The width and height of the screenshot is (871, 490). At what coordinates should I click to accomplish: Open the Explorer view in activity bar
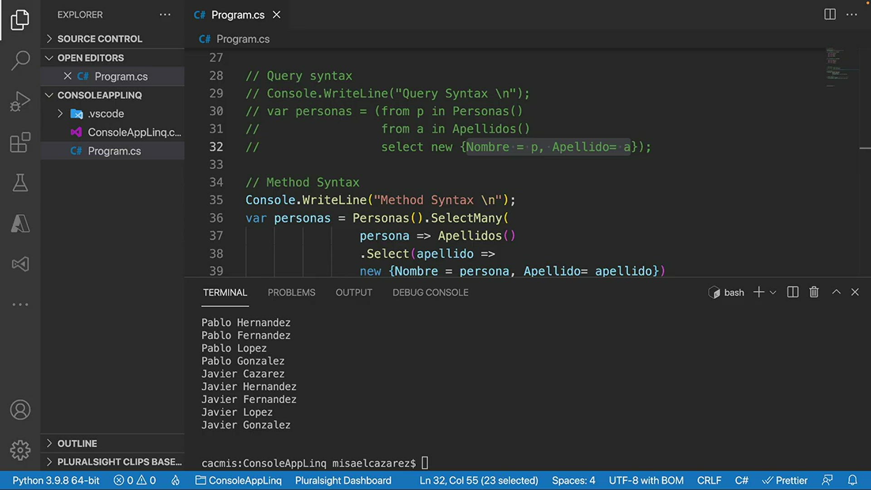[20, 20]
